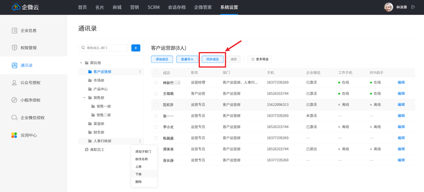Collapse the 群应用 tree node
This screenshot has width=424, height=192.
(x=81, y=63)
